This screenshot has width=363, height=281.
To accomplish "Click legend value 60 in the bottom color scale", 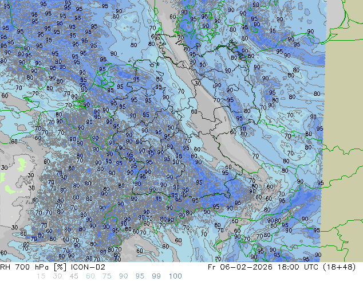I will pyautogui.click(x=90, y=276).
